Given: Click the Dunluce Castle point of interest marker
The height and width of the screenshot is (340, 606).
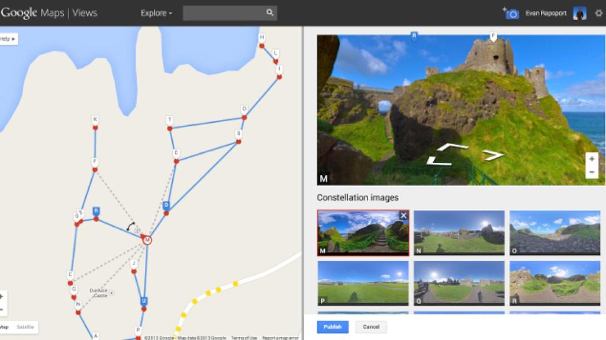Looking at the screenshot, I should [111, 293].
